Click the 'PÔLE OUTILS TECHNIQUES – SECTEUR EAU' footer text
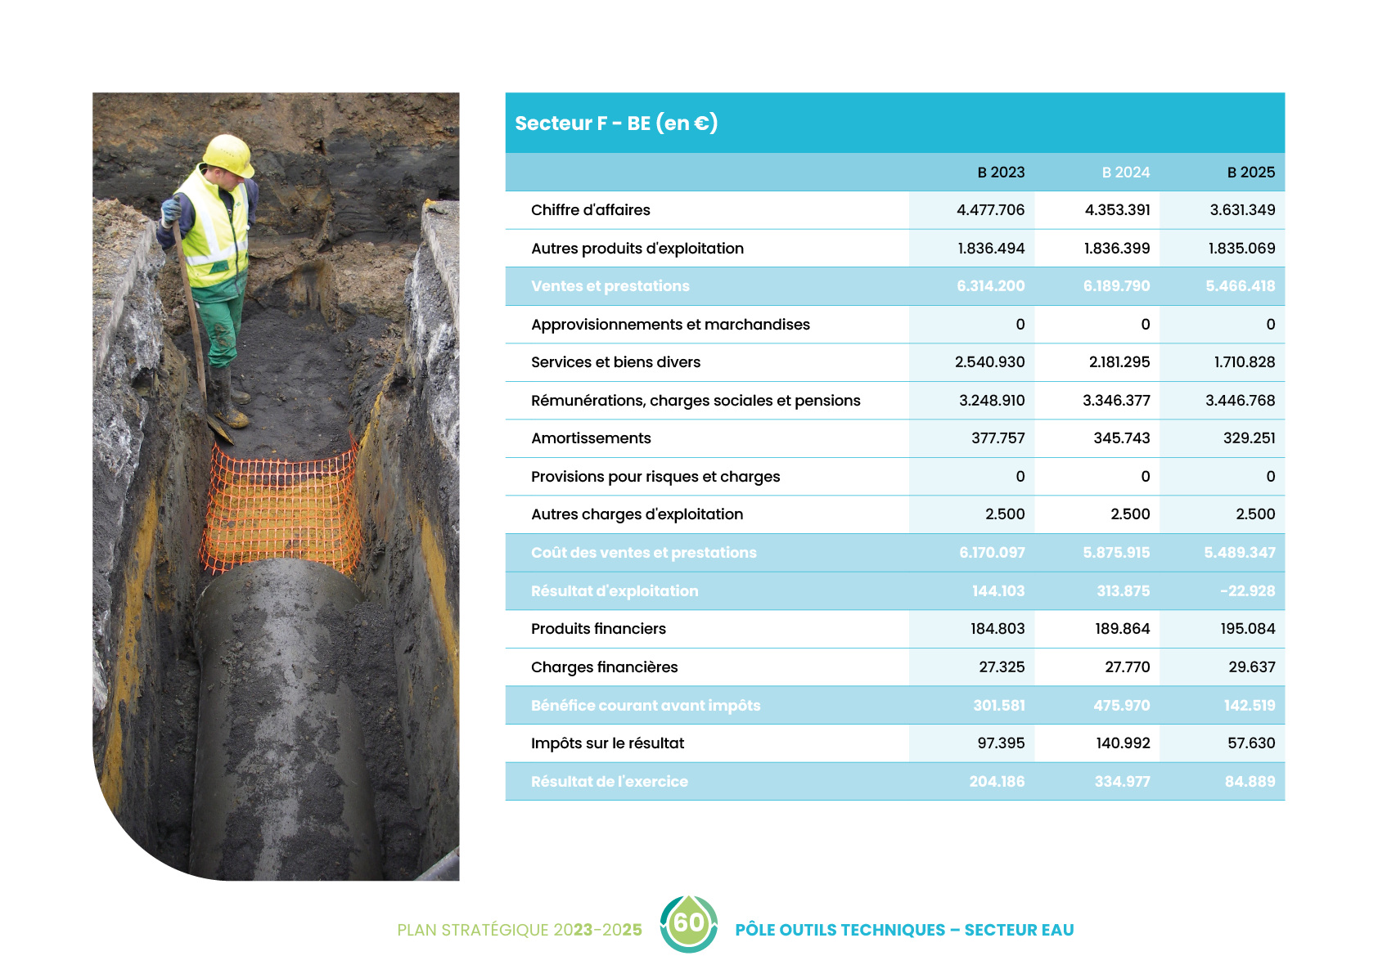The image size is (1378, 974). click(903, 930)
